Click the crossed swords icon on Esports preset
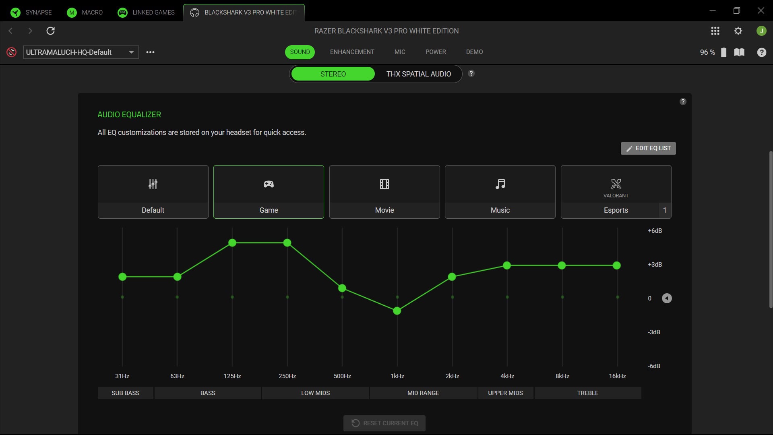Viewport: 773px width, 435px height. click(616, 184)
